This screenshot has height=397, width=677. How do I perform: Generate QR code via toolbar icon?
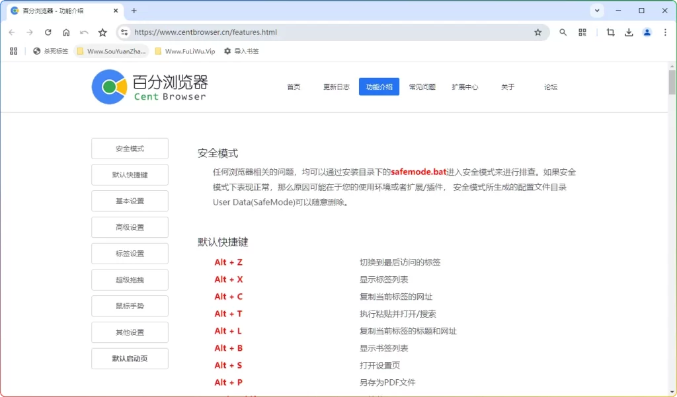point(582,32)
